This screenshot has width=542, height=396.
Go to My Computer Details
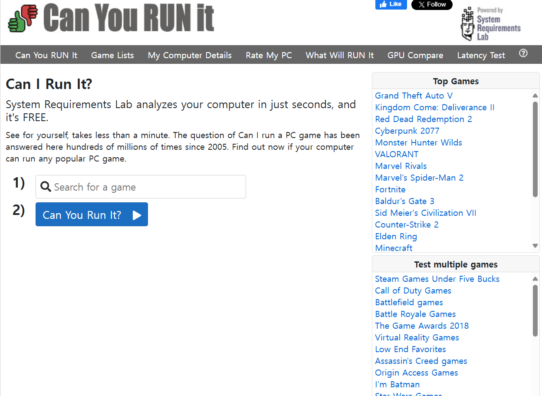pyautogui.click(x=190, y=55)
